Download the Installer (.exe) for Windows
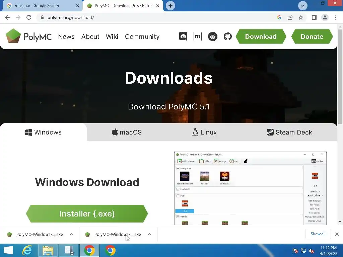 coord(87,213)
